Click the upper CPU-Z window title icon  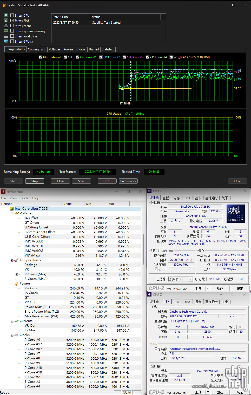click(x=149, y=191)
